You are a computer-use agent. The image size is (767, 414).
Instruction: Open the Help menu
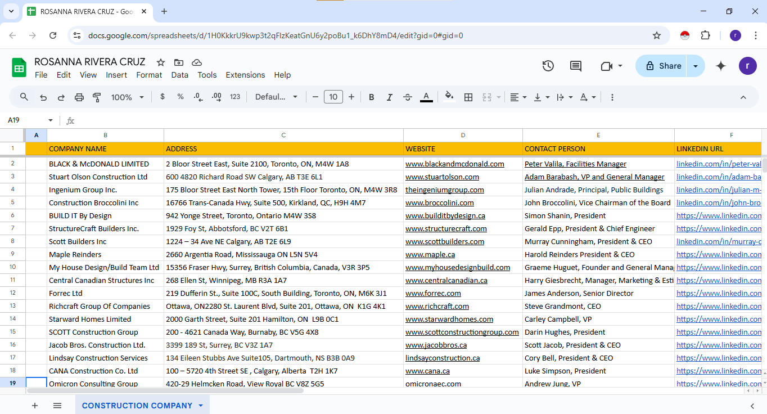[282, 75]
